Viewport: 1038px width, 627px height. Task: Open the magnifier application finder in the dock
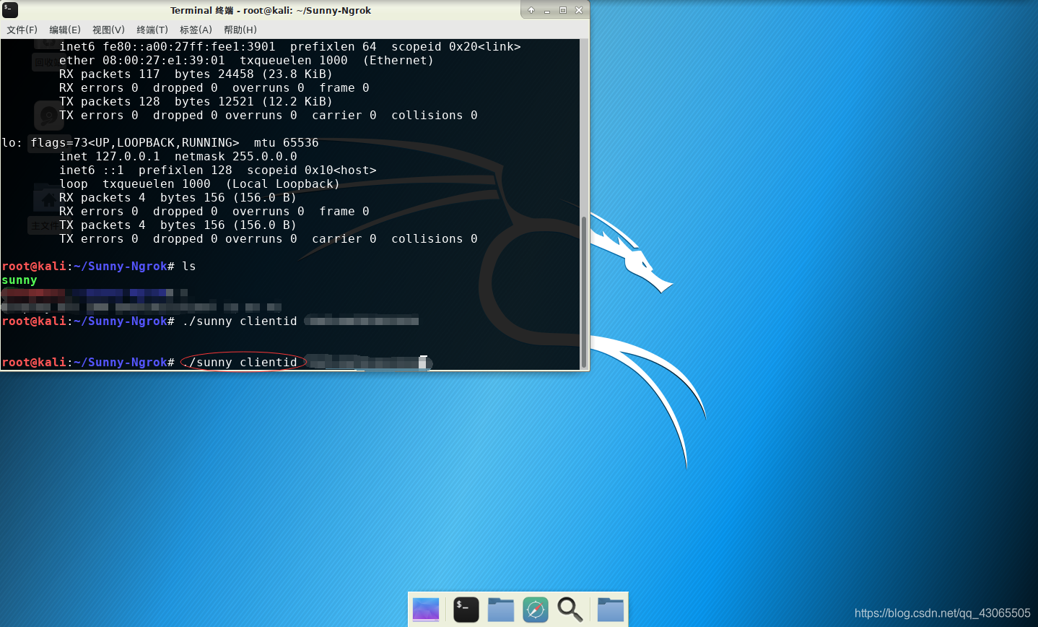pyautogui.click(x=570, y=610)
